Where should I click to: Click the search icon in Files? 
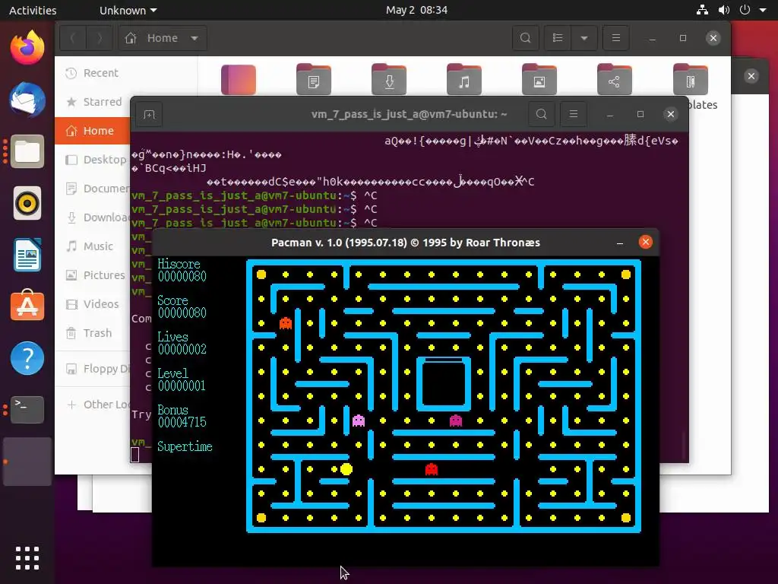click(x=526, y=38)
